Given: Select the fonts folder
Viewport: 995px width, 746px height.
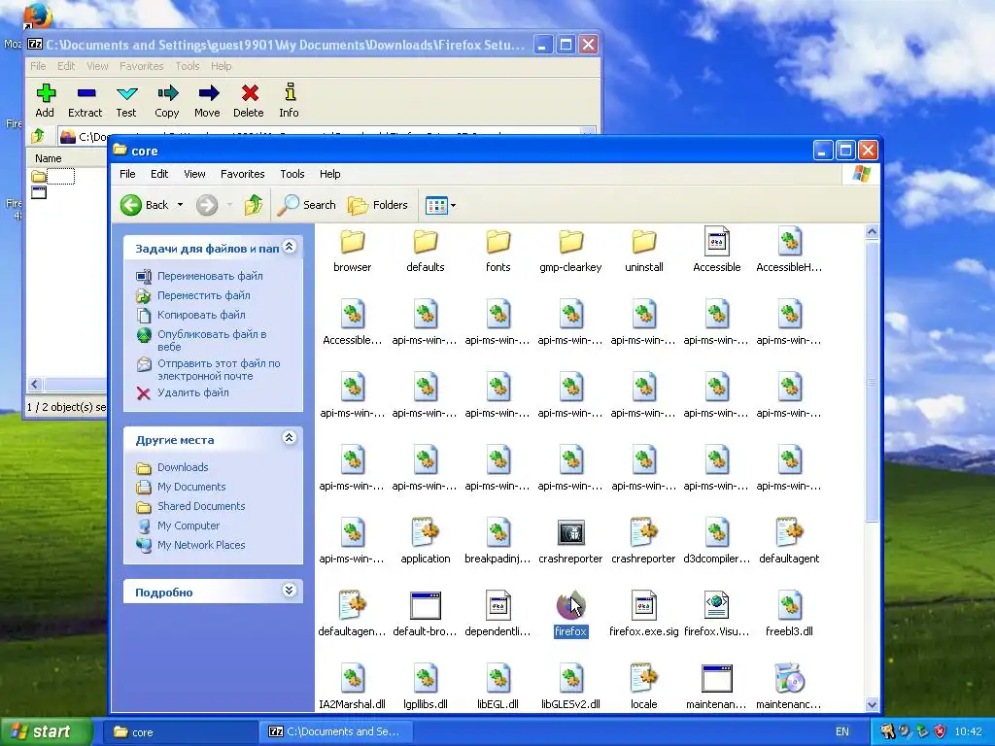Looking at the screenshot, I should point(498,251).
